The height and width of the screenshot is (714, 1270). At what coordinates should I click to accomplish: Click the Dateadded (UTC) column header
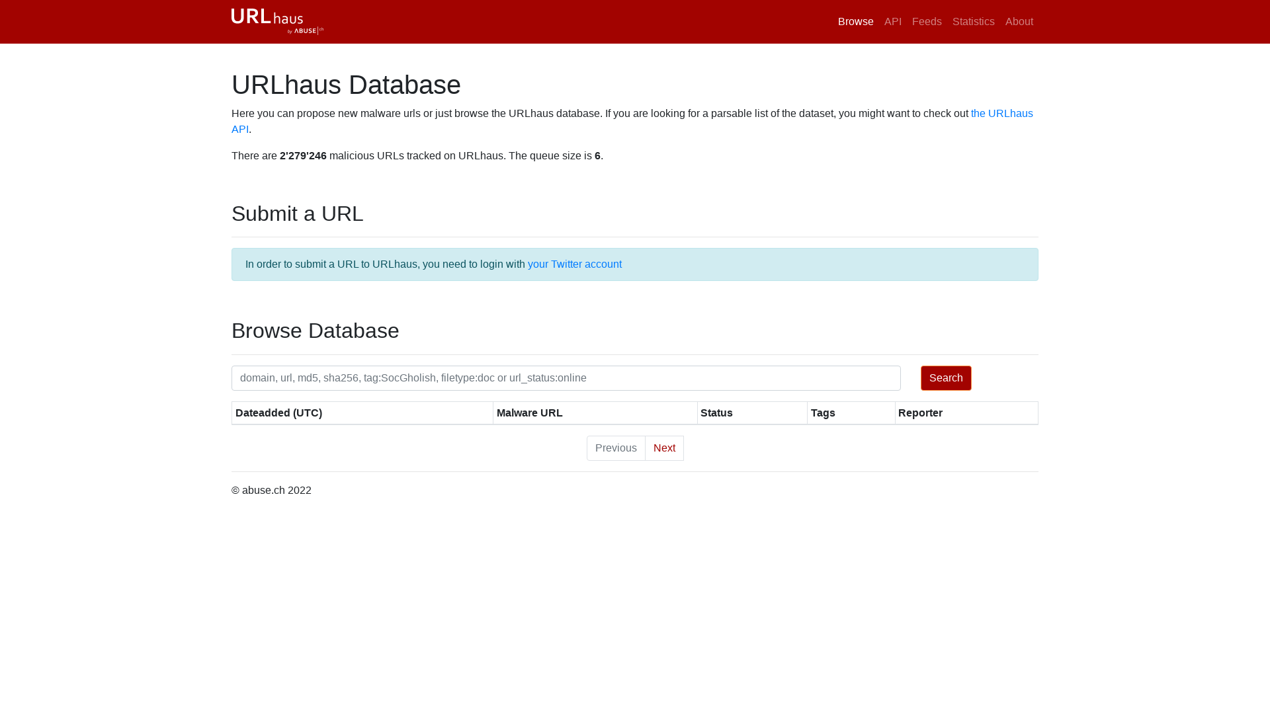point(362,413)
